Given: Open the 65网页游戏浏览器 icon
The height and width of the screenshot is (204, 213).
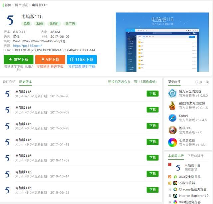Looking at the screenshot, I should click(x=172, y=106).
